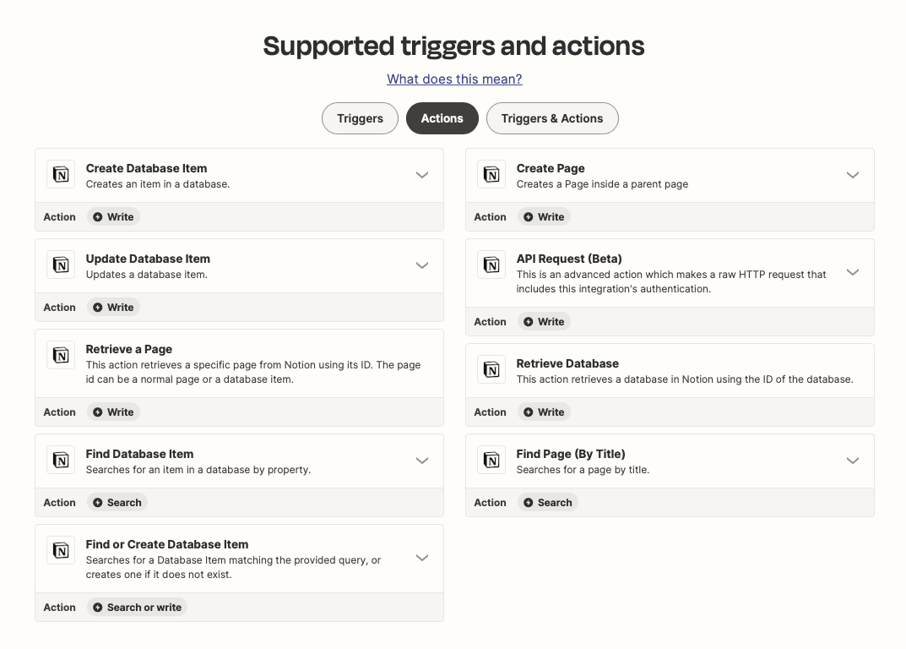This screenshot has width=906, height=649.
Task: Switch to Triggers & Actions tab
Action: pos(552,118)
